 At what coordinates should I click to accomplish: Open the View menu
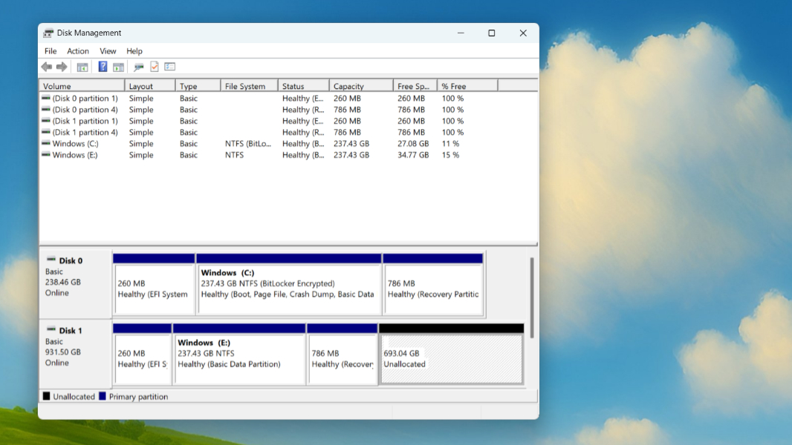108,51
